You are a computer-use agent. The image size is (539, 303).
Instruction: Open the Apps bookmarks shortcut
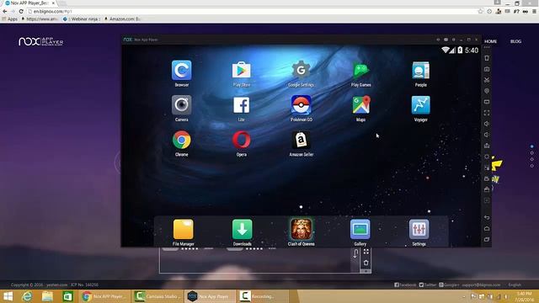pos(10,19)
